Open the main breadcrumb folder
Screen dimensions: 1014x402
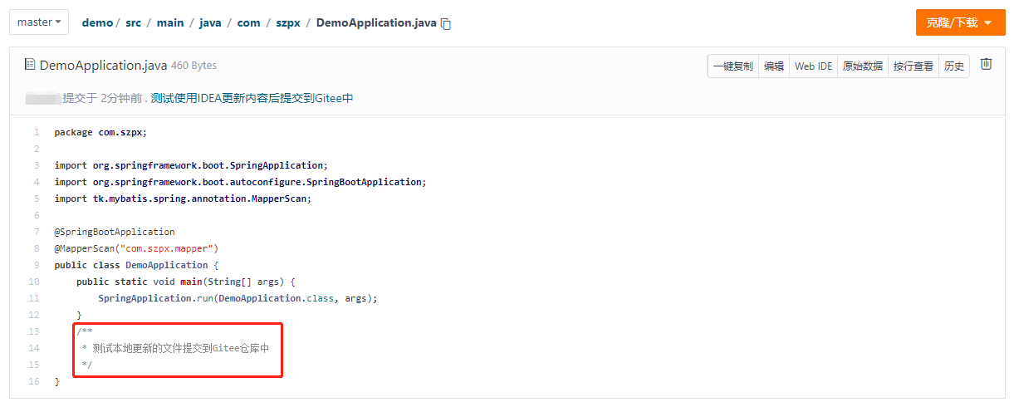point(170,23)
